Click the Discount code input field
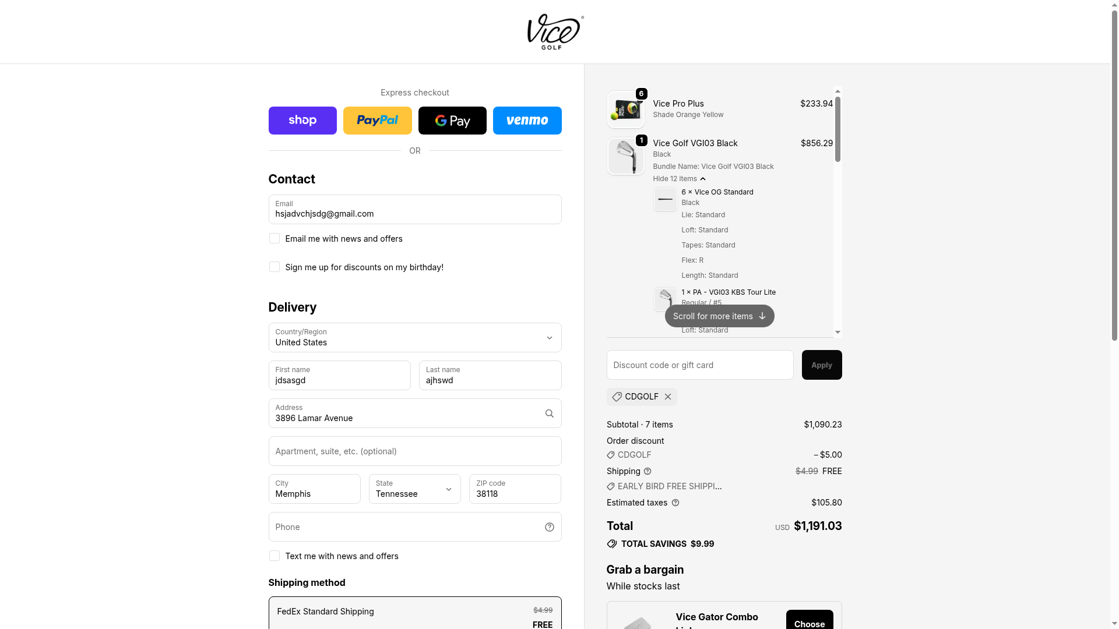The image size is (1119, 629). pyautogui.click(x=699, y=365)
